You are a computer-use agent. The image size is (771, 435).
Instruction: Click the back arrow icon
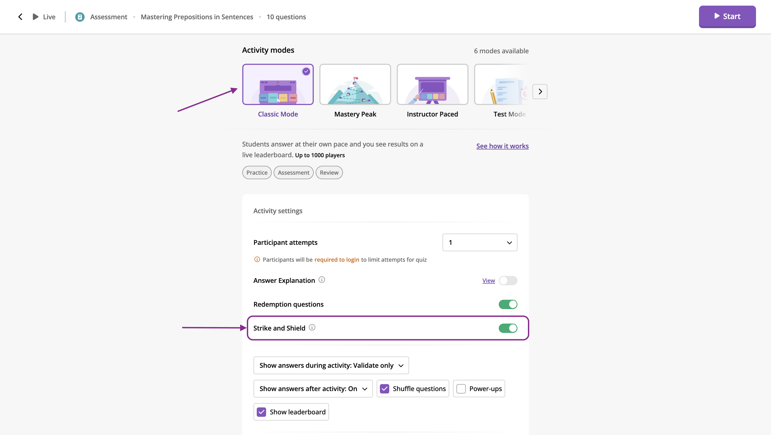[20, 17]
